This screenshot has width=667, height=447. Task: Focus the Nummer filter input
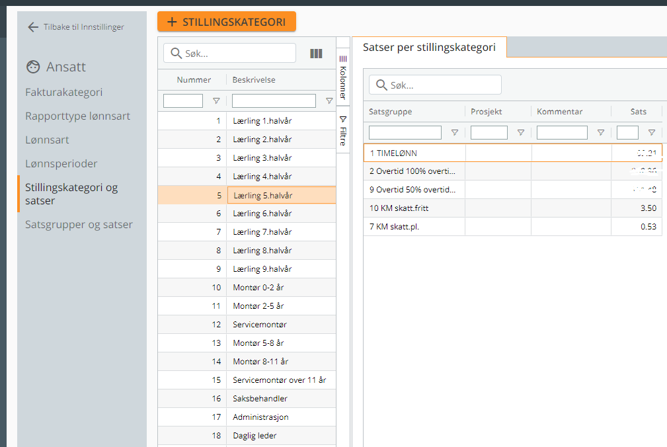[x=183, y=101]
